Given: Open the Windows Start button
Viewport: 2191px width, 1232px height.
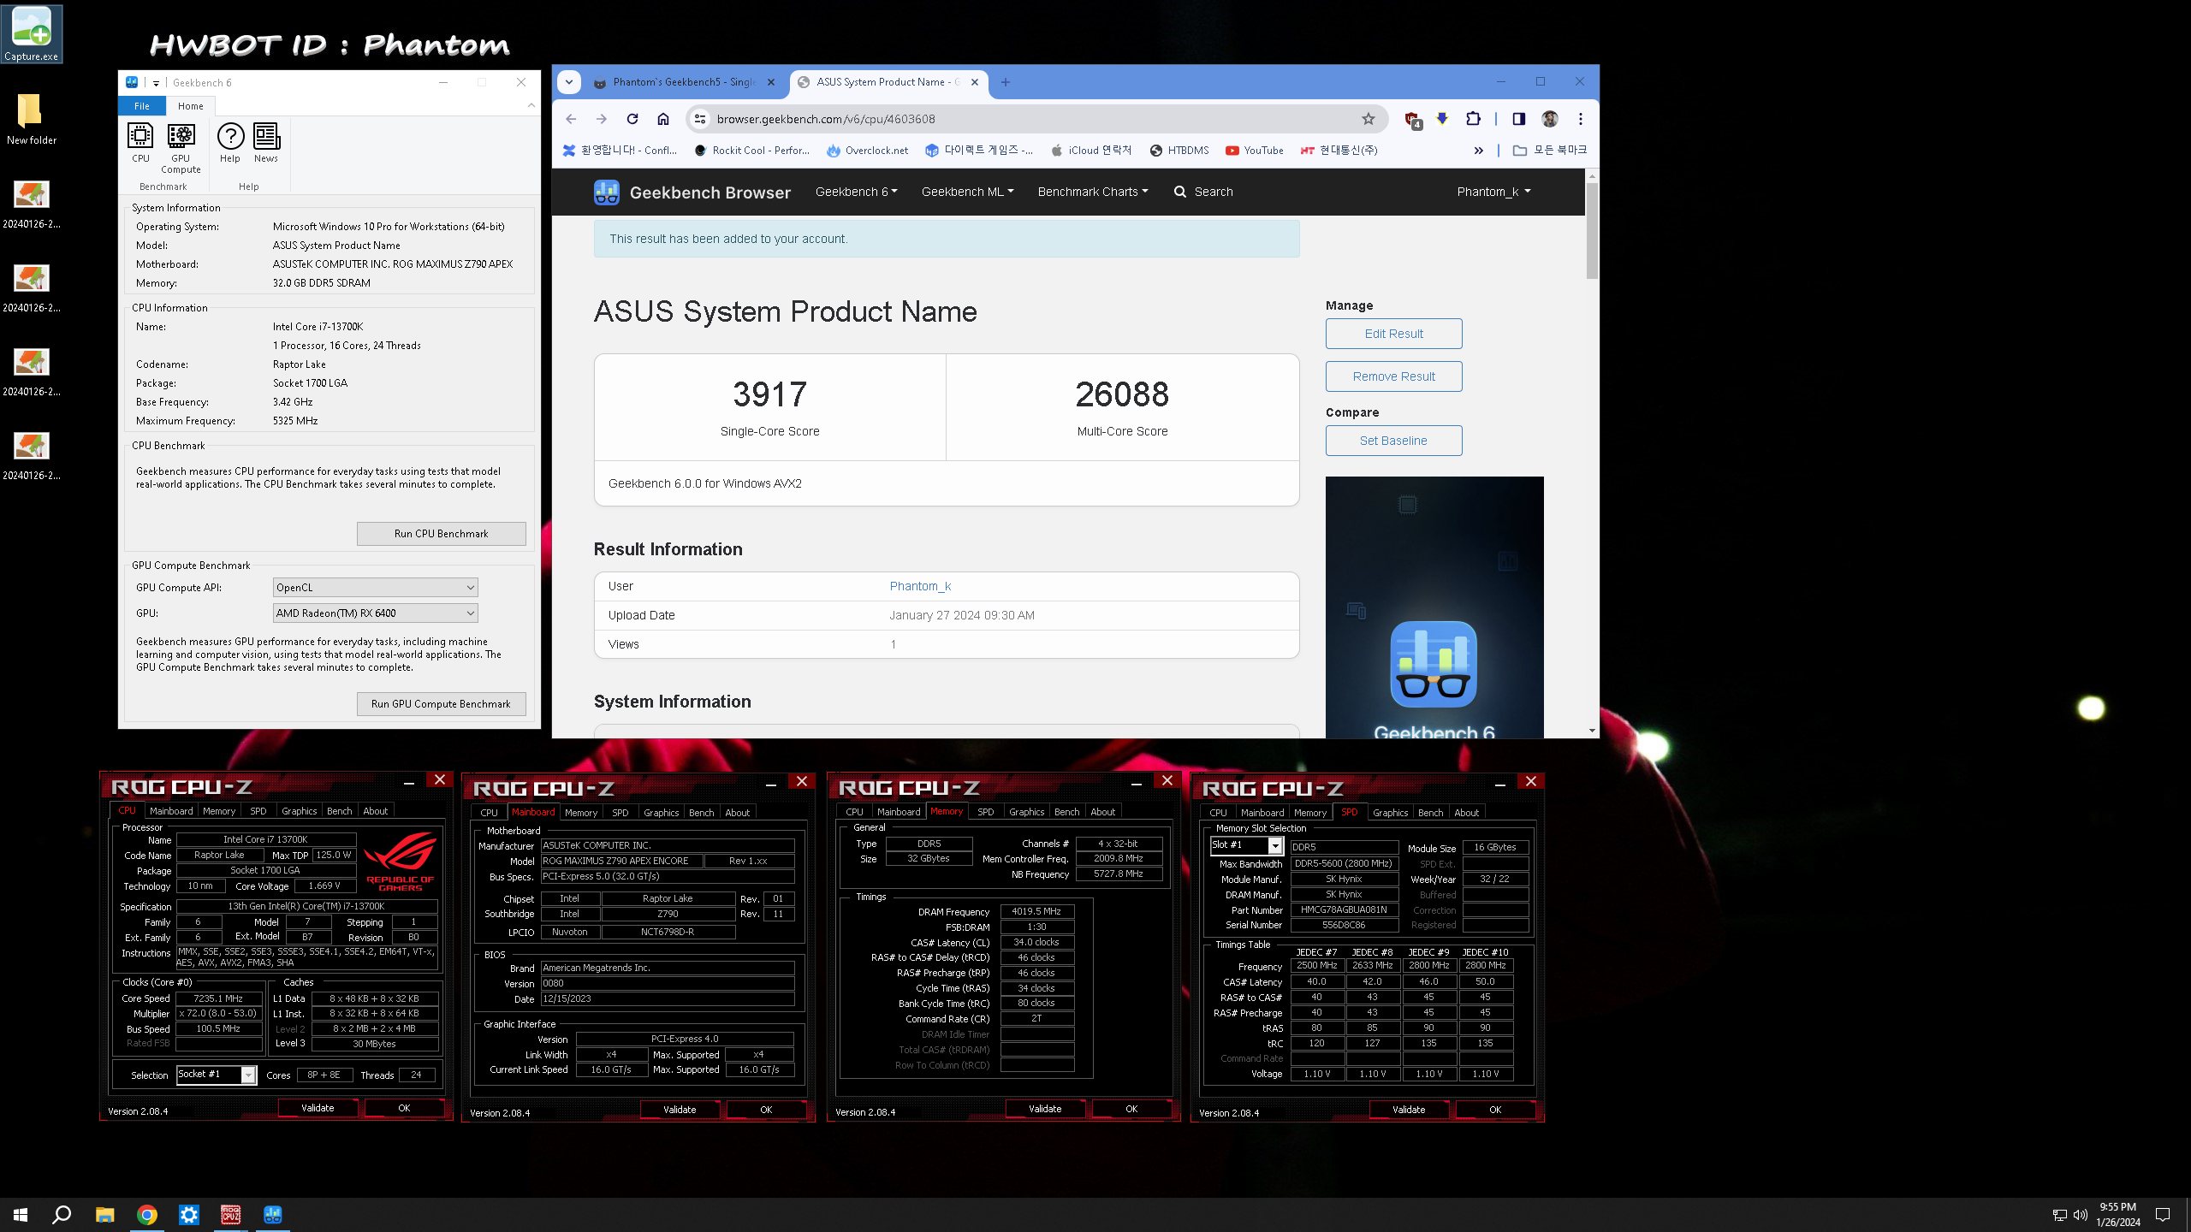Looking at the screenshot, I should point(21,1214).
